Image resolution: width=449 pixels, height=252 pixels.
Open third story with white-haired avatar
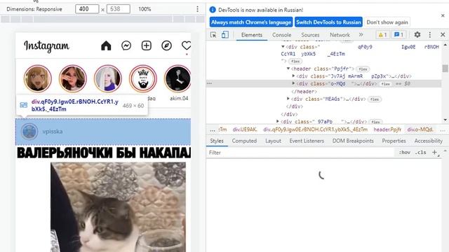click(108, 78)
